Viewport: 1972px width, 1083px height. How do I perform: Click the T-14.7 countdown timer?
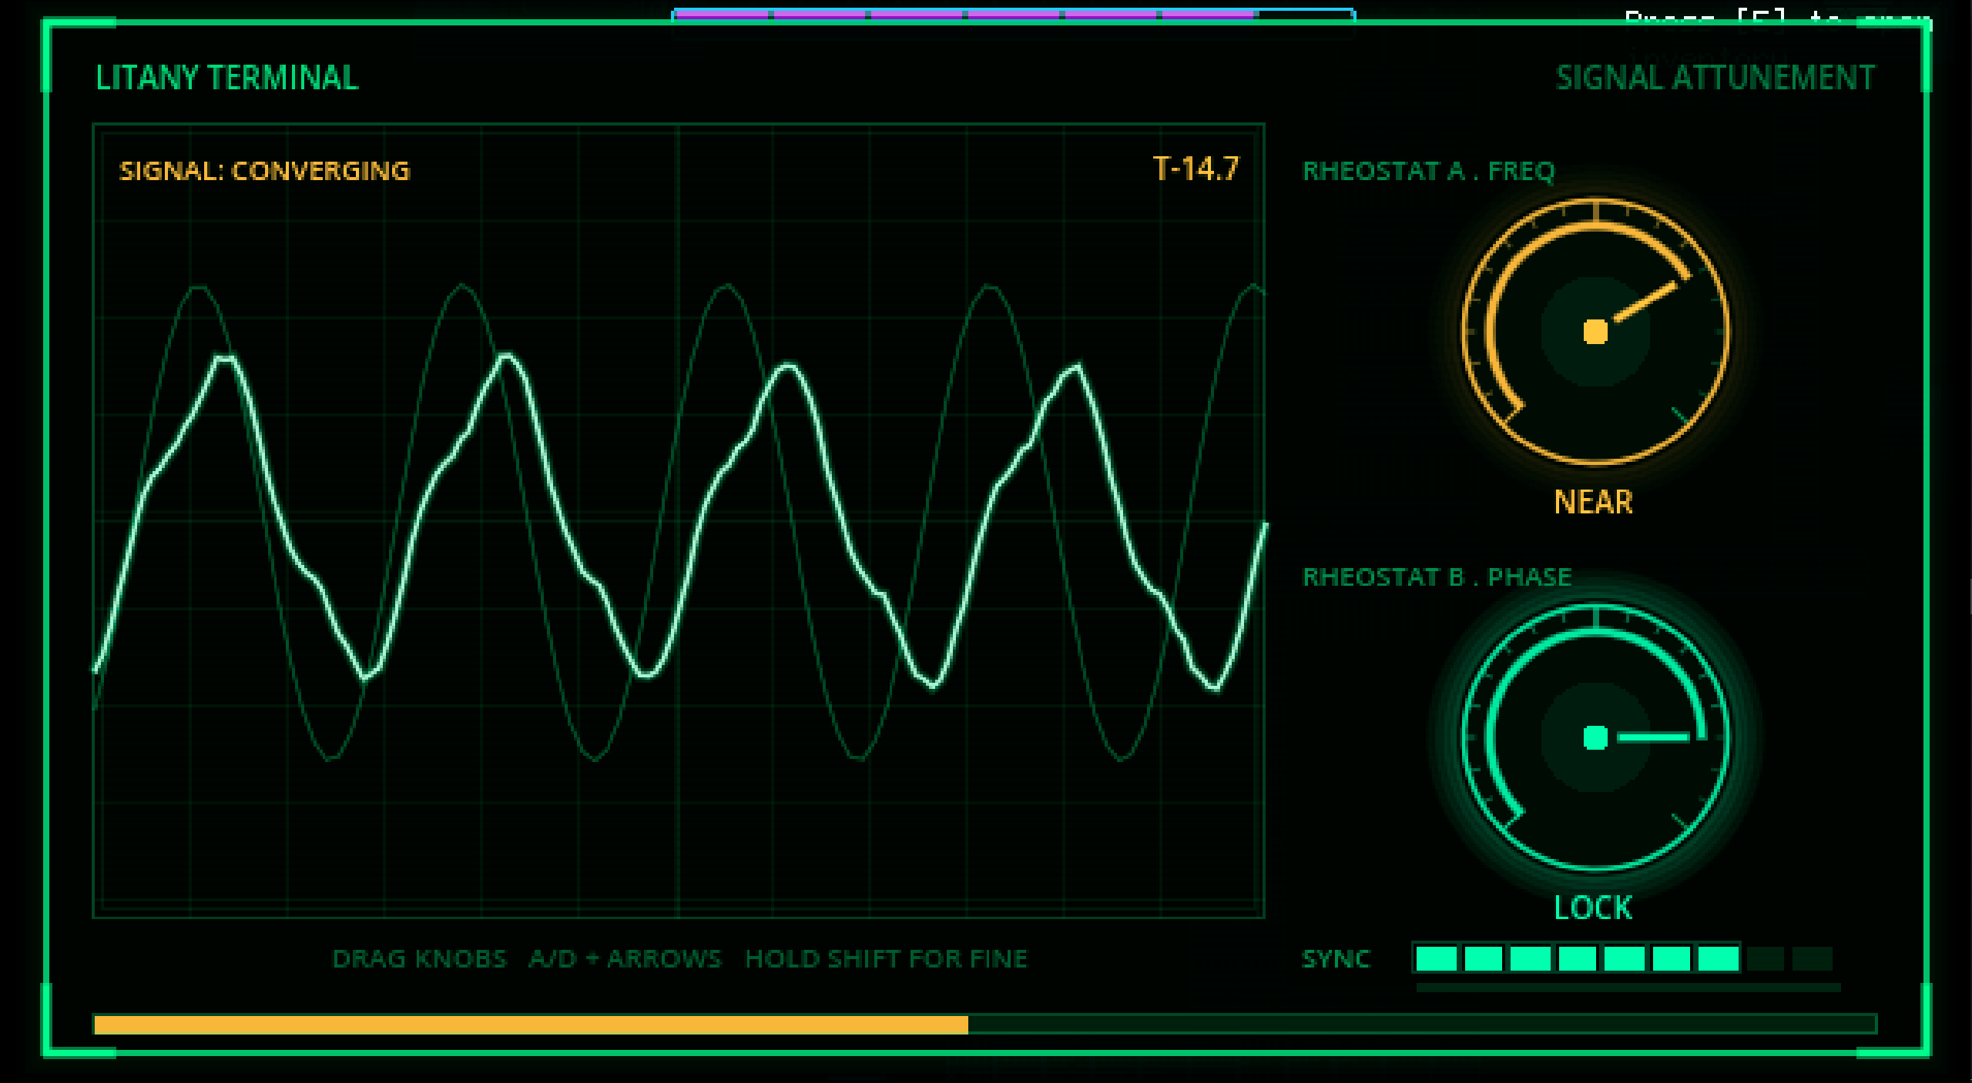pyautogui.click(x=1196, y=169)
